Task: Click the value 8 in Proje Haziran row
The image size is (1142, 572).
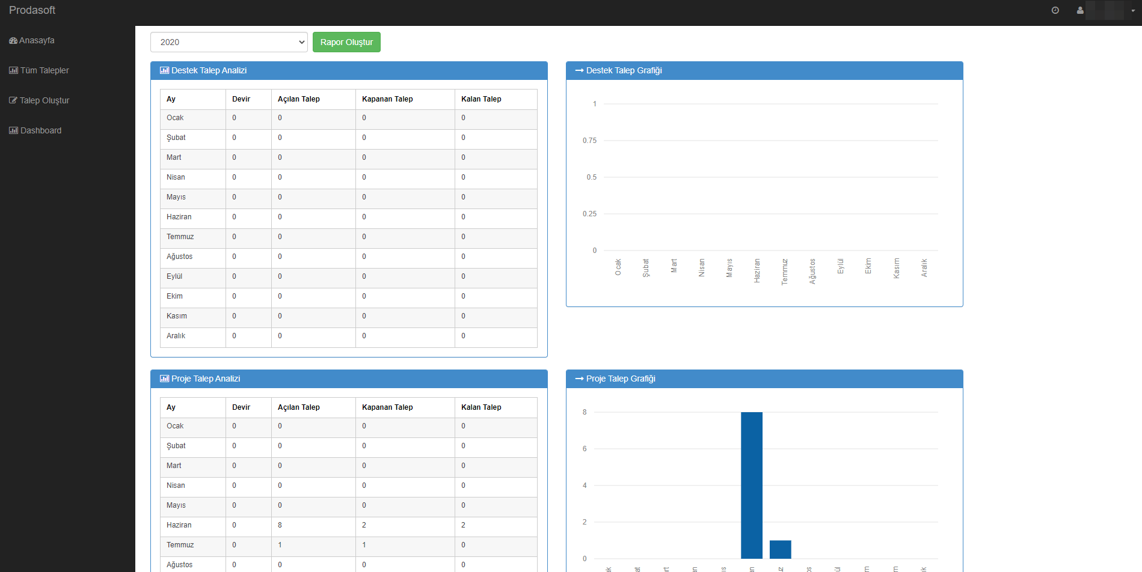Action: pyautogui.click(x=280, y=525)
